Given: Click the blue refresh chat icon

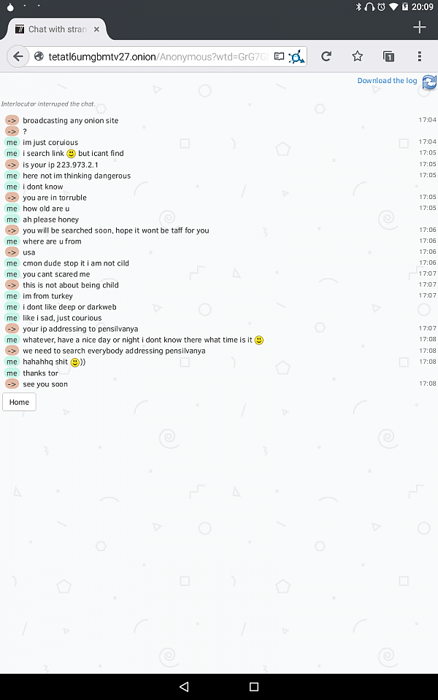Looking at the screenshot, I should pyautogui.click(x=429, y=82).
